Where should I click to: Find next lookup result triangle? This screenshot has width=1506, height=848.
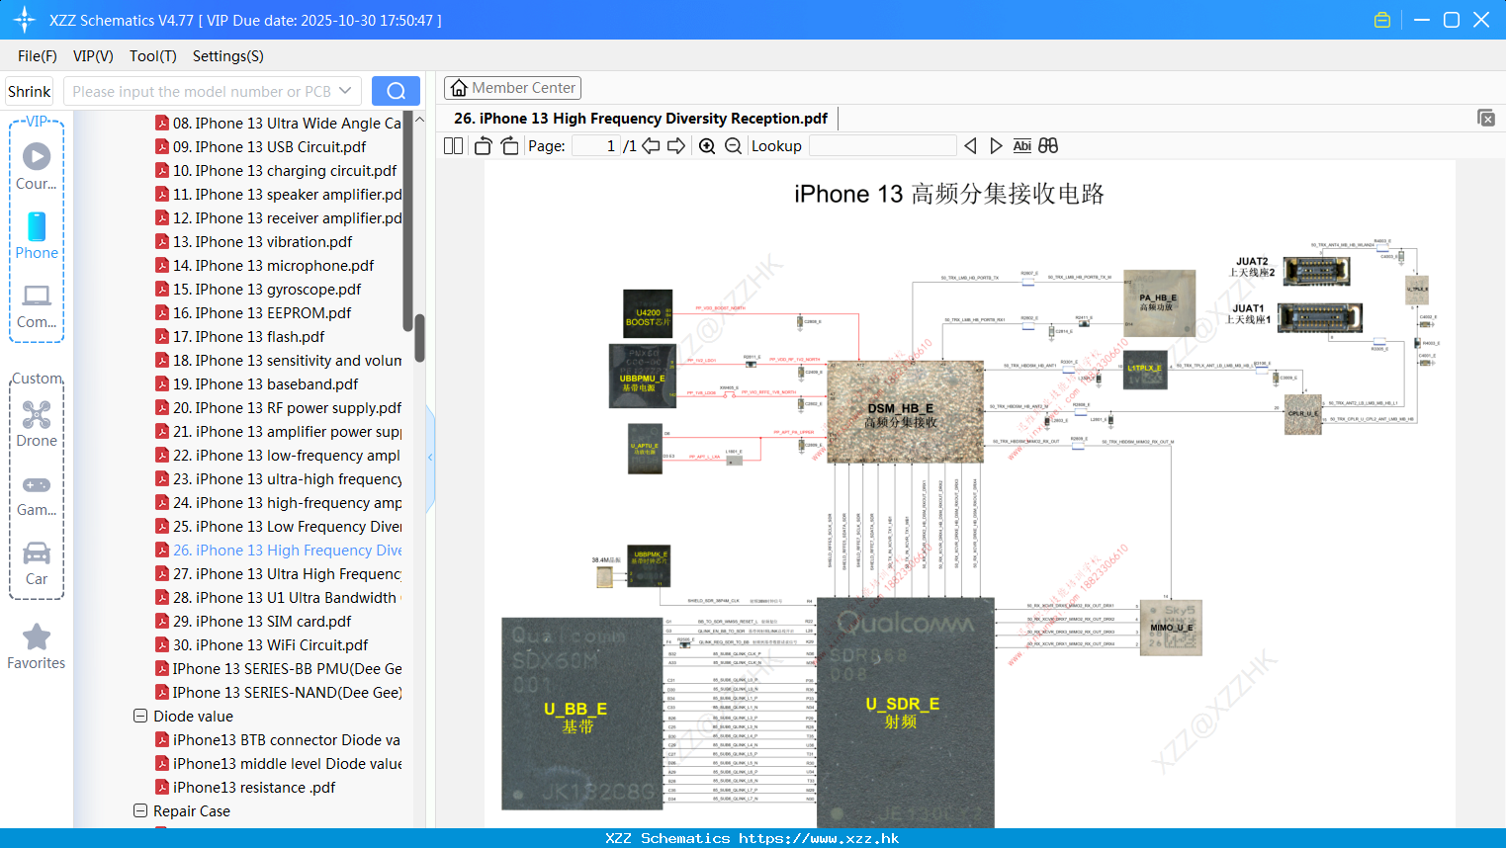point(996,145)
